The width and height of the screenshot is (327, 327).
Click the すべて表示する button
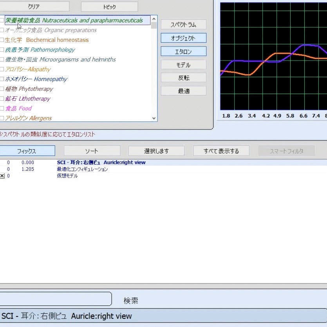click(x=221, y=151)
